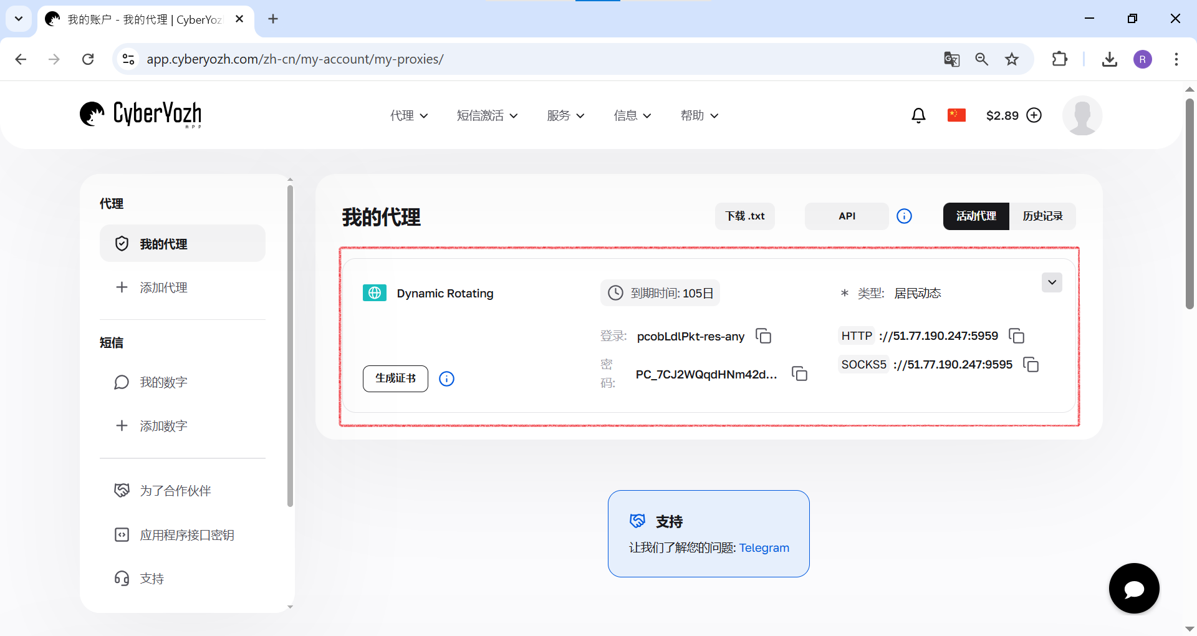Viewport: 1197px width, 636px height.
Task: Click the 下载 .txt button
Action: tap(744, 216)
